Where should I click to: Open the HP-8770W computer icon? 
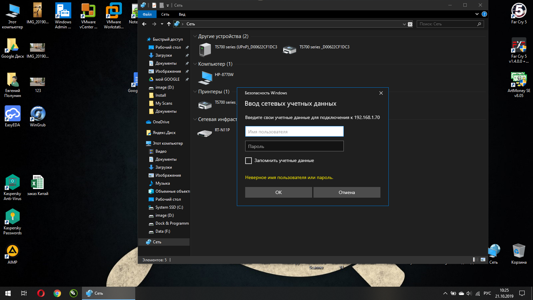pyautogui.click(x=205, y=77)
